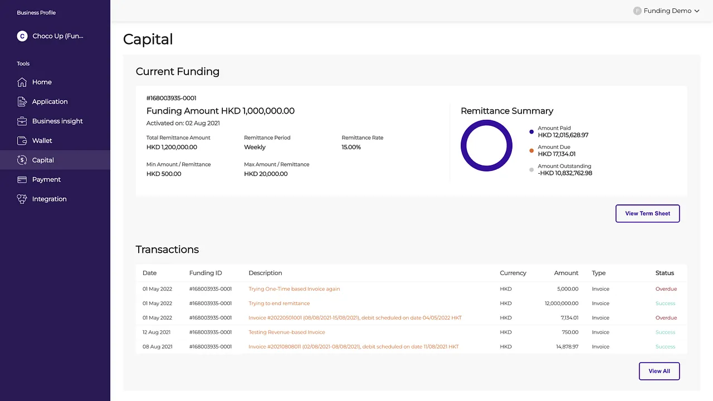Open 'Testing Revenue-based Invoice' transaction link
Image resolution: width=713 pixels, height=401 pixels.
click(x=287, y=332)
